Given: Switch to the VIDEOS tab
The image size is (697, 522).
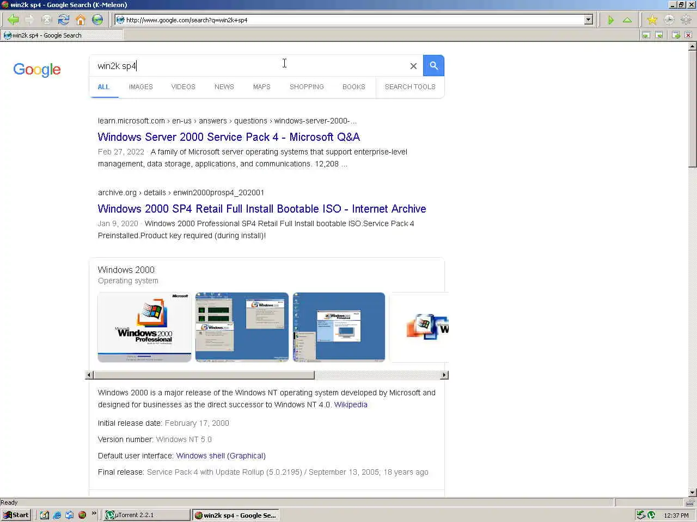Looking at the screenshot, I should tap(184, 87).
